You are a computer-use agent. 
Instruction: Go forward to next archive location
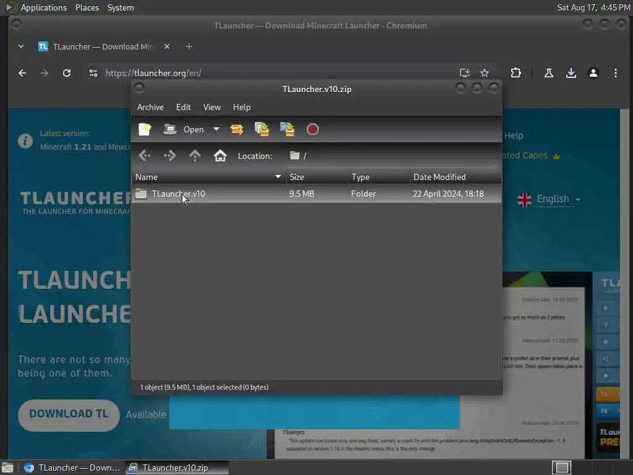point(170,156)
